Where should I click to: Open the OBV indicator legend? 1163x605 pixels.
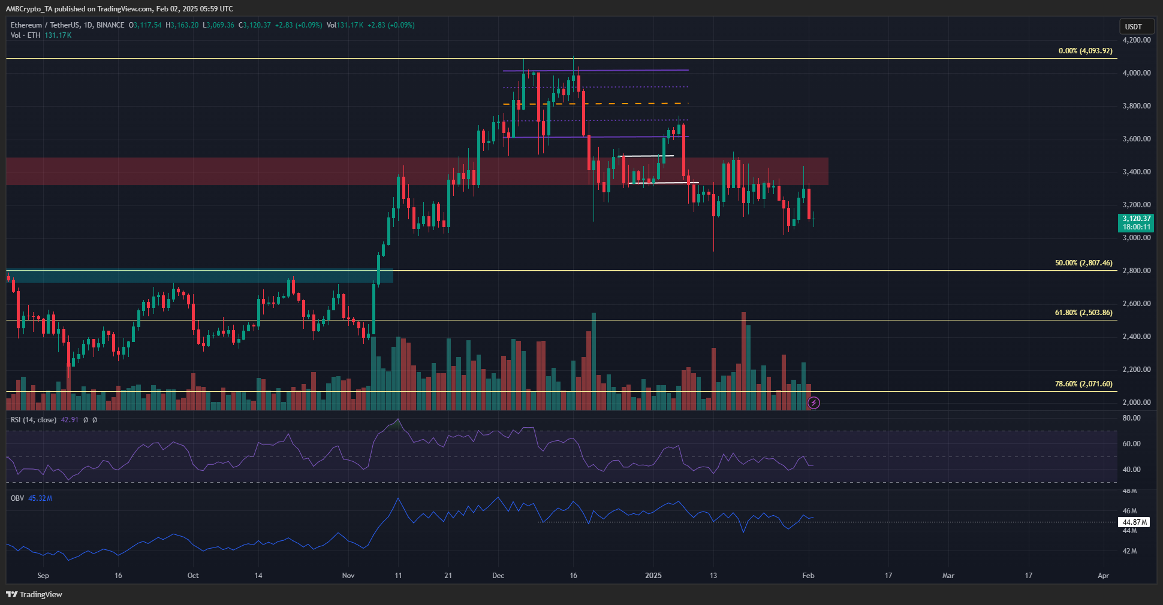[17, 498]
